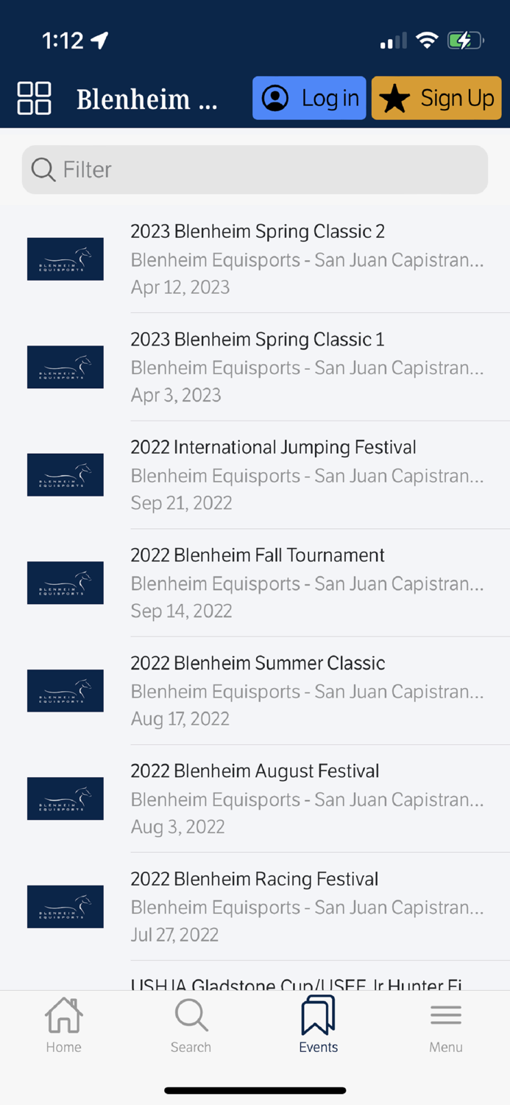This screenshot has height=1105, width=510.
Task: Click the user avatar icon on Log in
Action: (x=275, y=97)
